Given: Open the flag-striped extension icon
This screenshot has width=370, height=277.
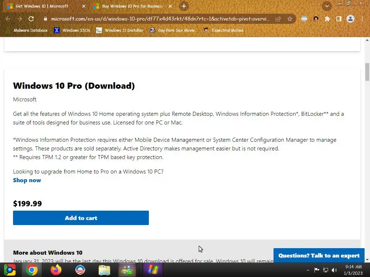Looking at the screenshot, I should click(304, 19).
